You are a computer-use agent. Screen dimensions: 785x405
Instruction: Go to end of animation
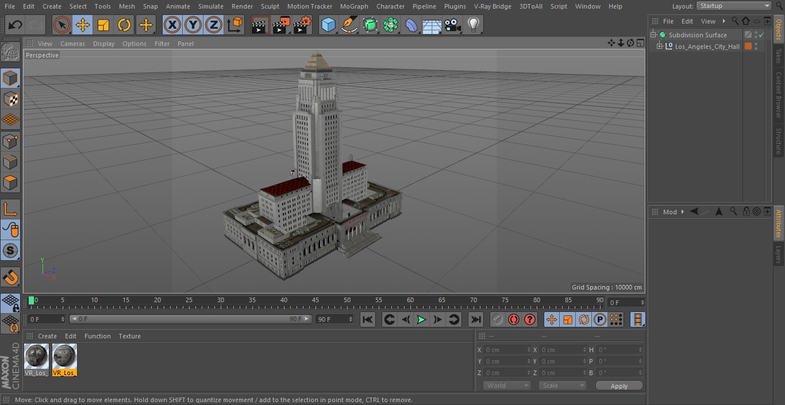tap(475, 319)
